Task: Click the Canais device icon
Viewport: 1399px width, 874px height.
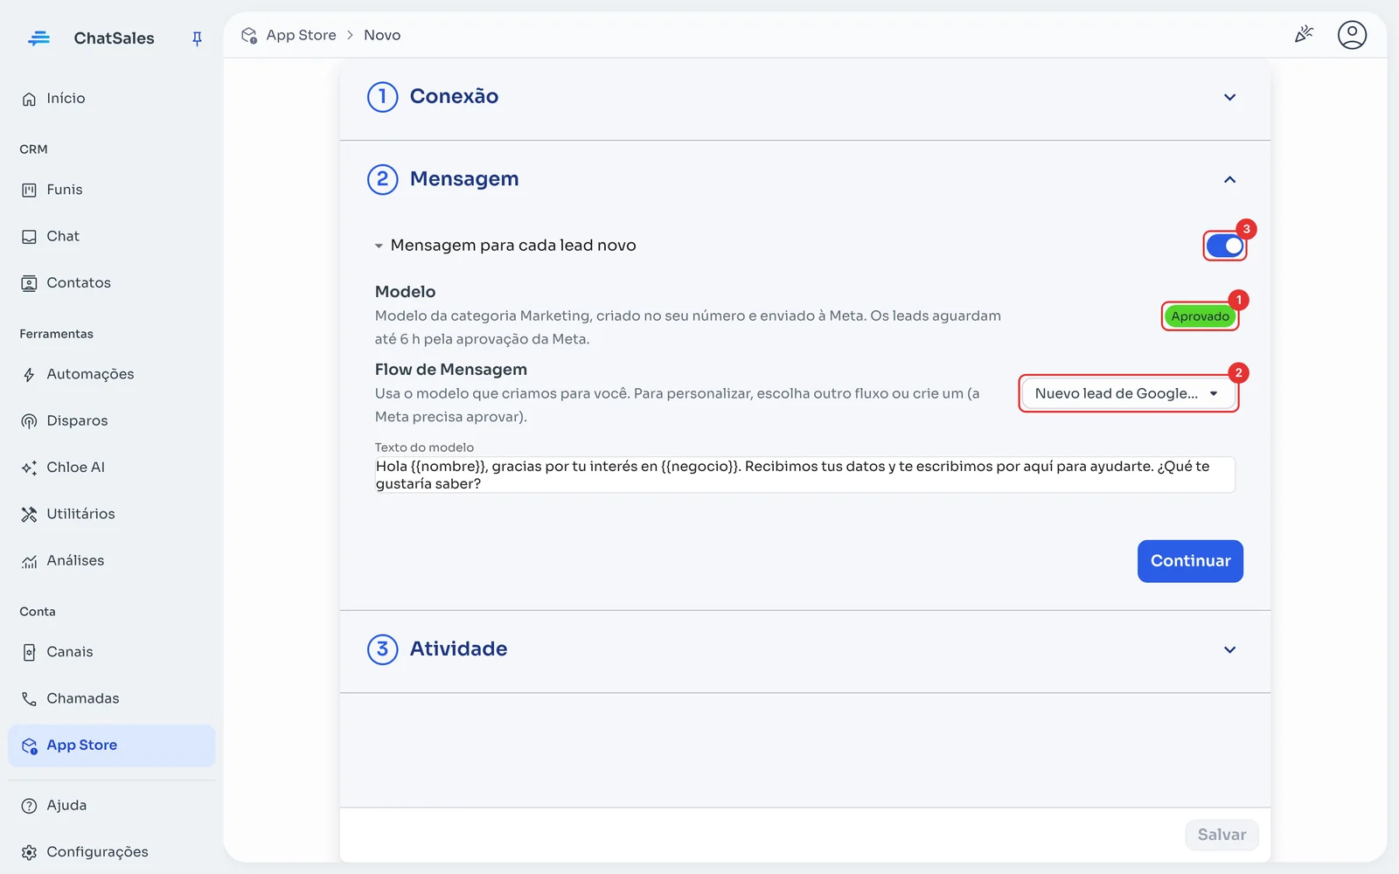Action: point(29,652)
